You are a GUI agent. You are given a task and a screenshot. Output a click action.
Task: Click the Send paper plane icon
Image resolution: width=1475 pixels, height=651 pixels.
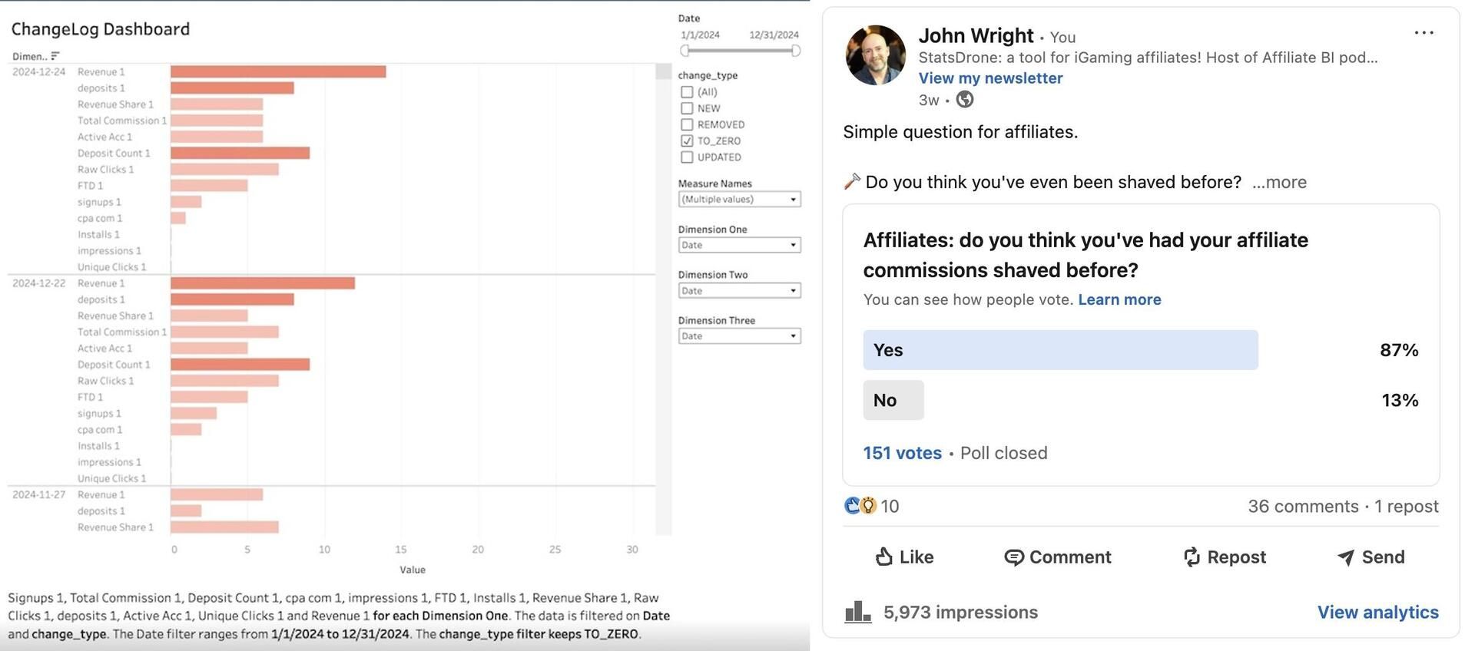coord(1346,557)
